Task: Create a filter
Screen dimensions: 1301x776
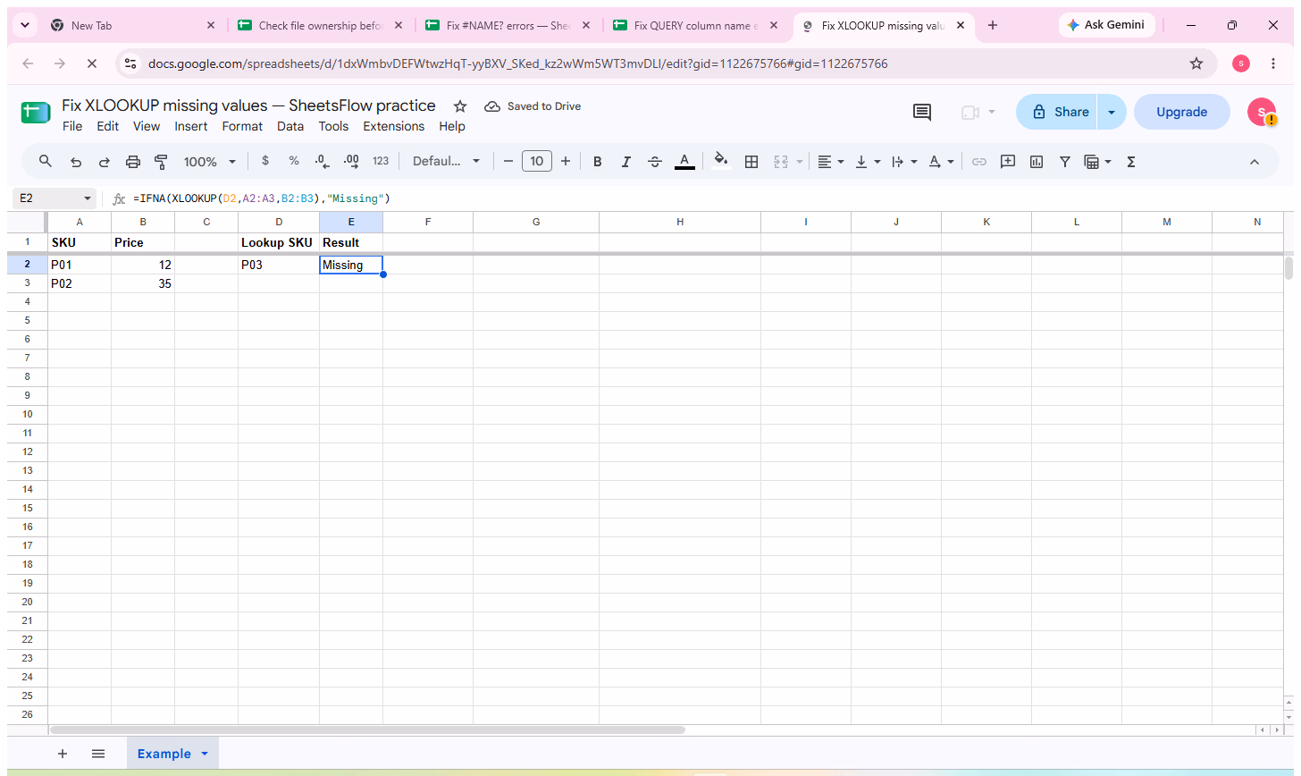Action: pos(1065,162)
